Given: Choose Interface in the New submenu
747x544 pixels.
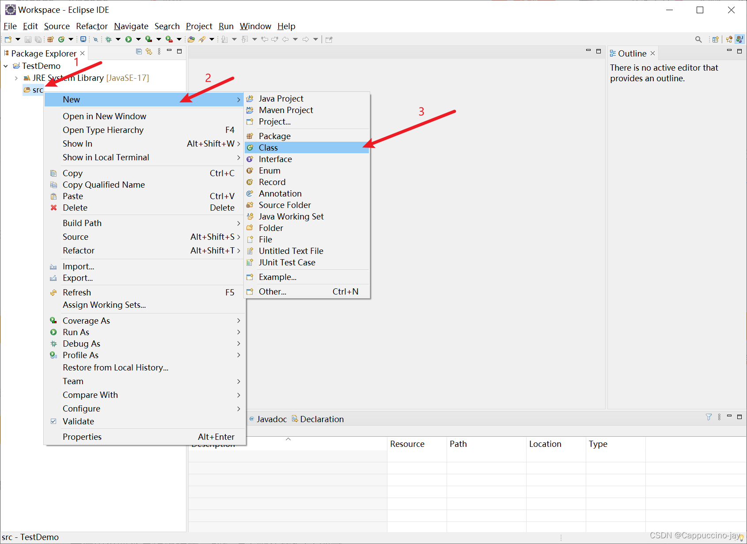Looking at the screenshot, I should [x=307, y=159].
